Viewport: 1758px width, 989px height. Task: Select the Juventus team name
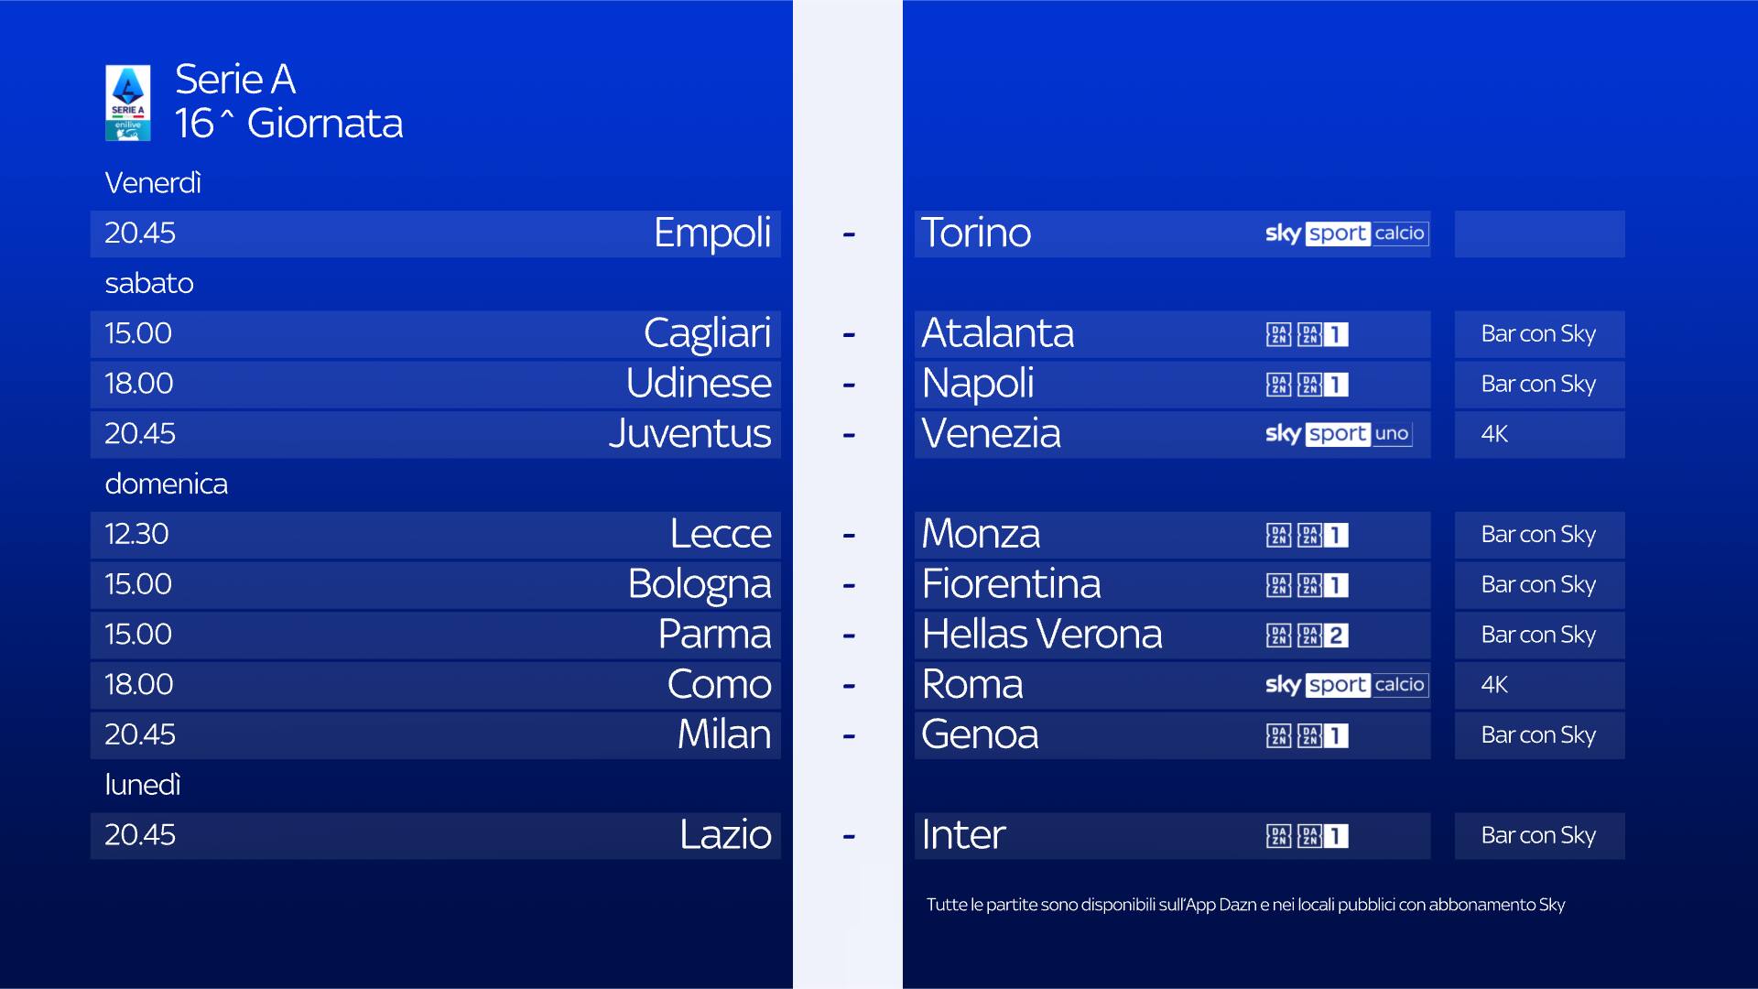pyautogui.click(x=689, y=434)
